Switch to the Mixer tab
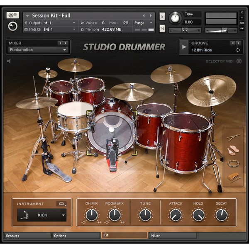The image size is (249, 249). (173, 236)
